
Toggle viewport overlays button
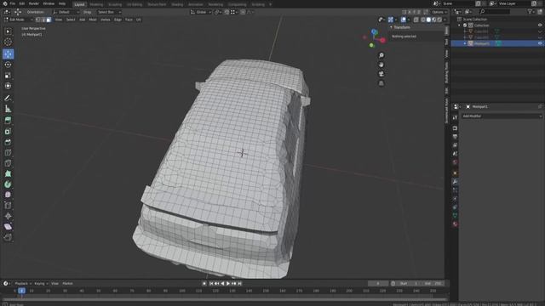[403, 20]
